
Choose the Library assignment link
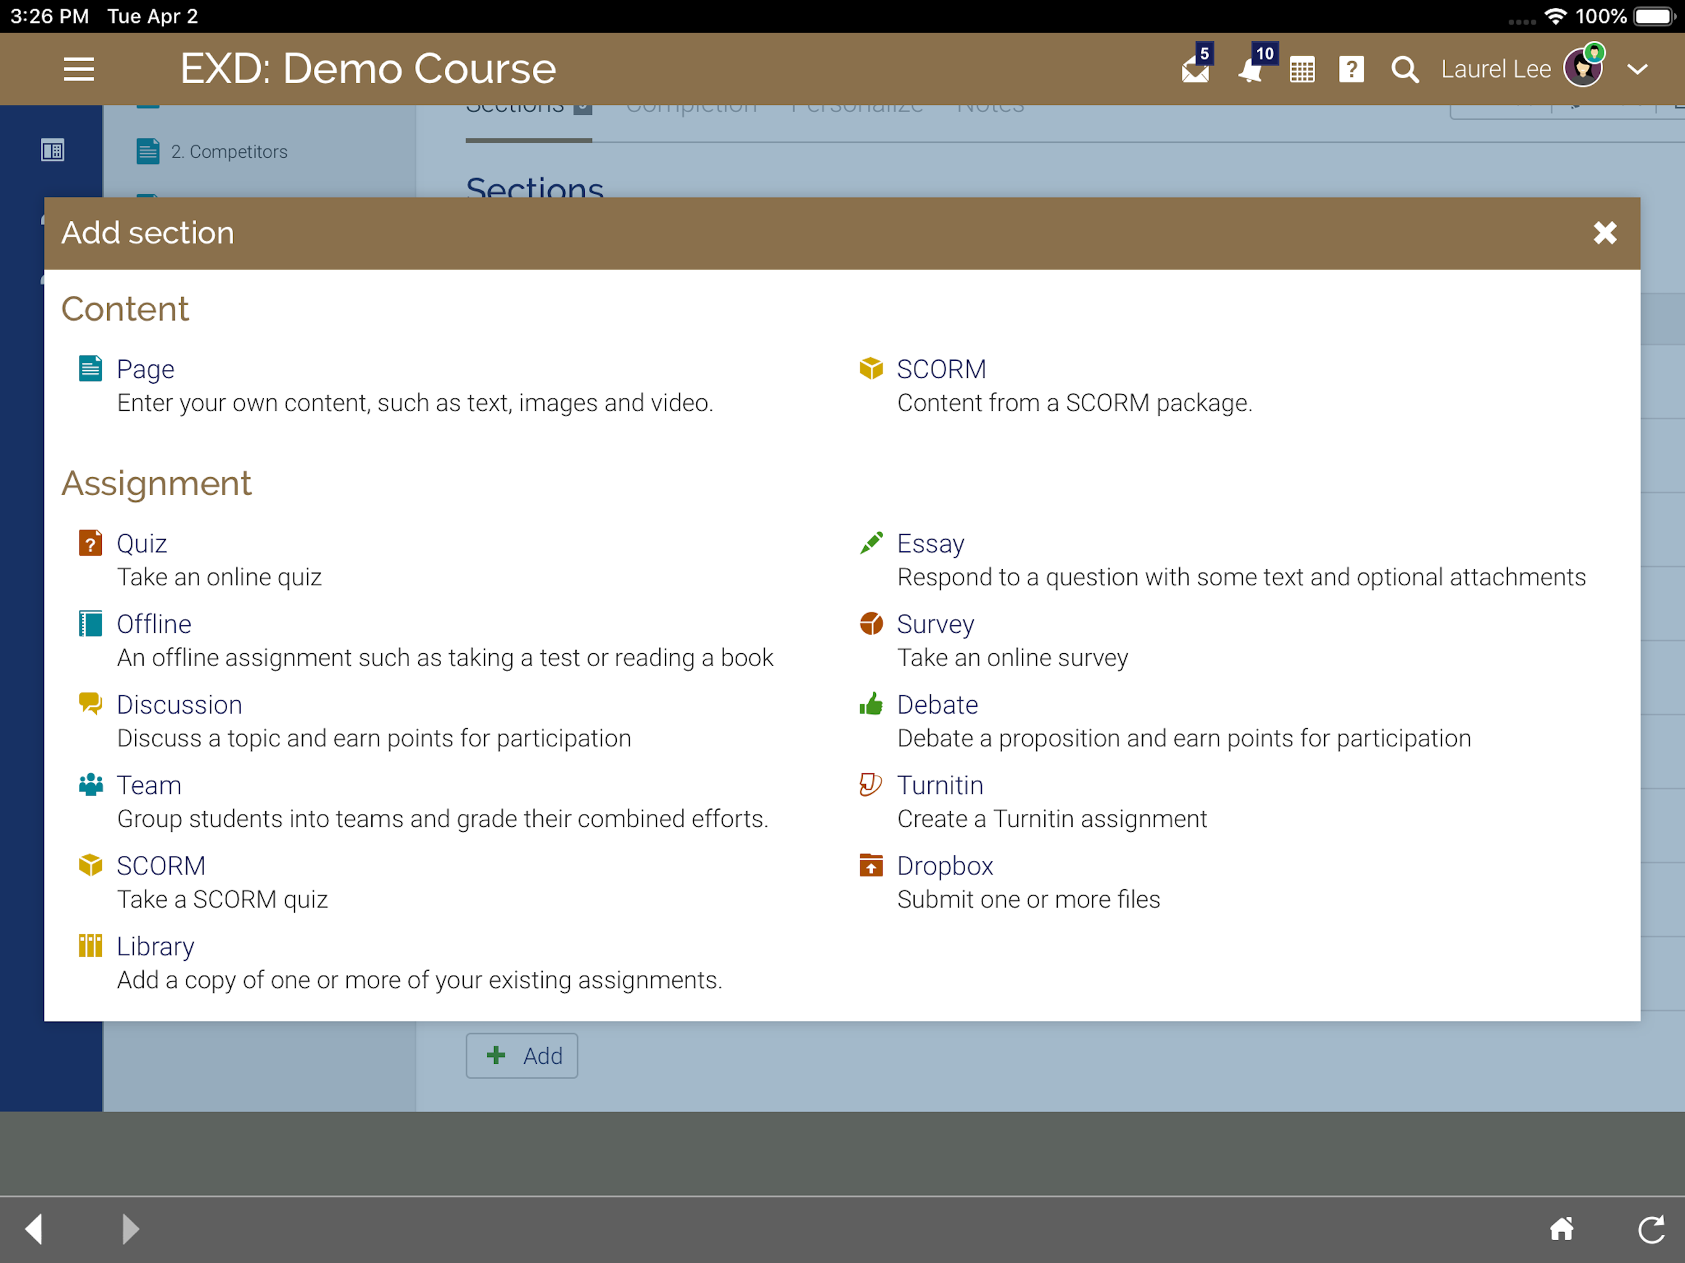[155, 947]
